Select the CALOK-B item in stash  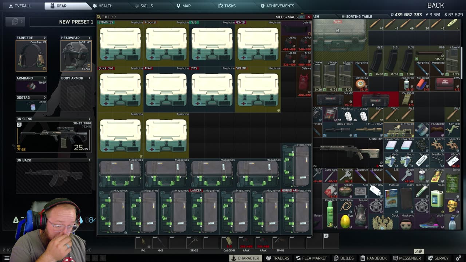(406, 99)
